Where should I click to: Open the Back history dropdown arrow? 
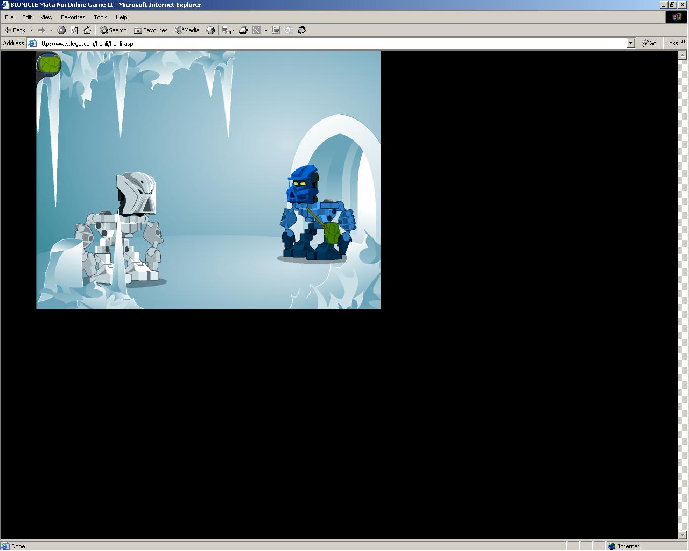click(31, 30)
